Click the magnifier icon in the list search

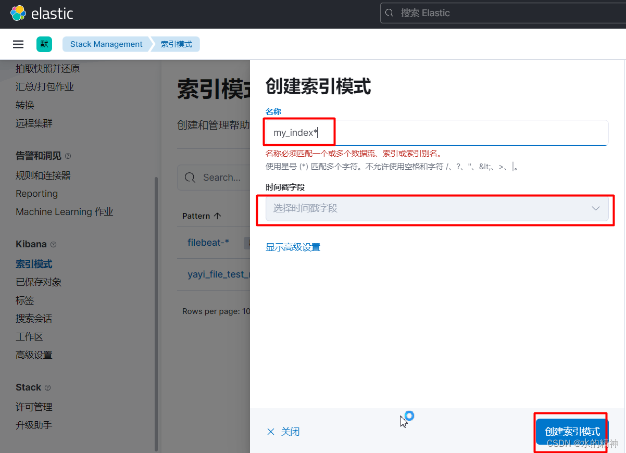pyautogui.click(x=191, y=178)
